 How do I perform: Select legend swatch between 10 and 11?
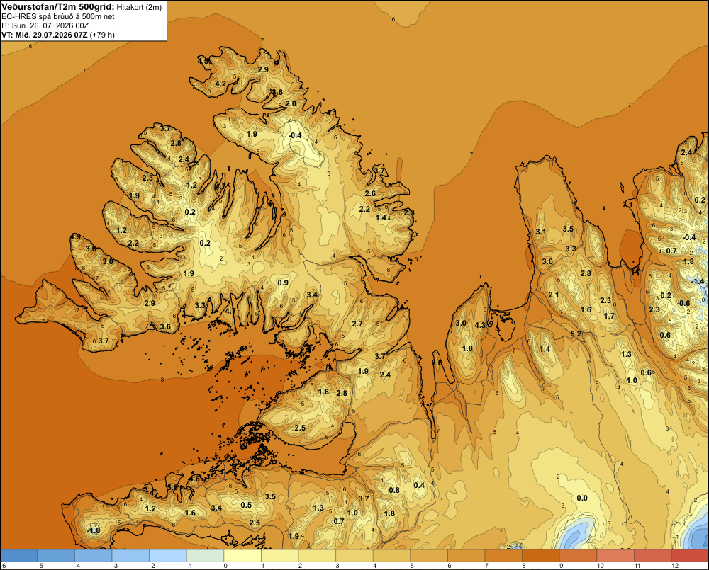[615, 555]
